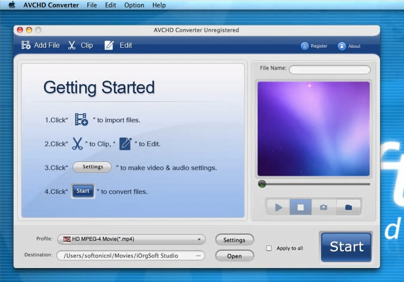Click the Clip label in the toolbar

click(87, 45)
